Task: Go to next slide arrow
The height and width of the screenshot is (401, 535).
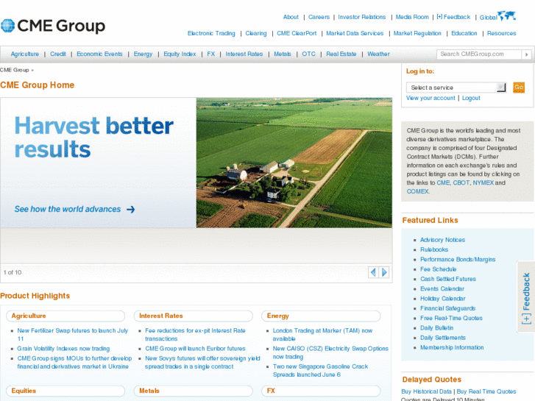Action: (384, 272)
